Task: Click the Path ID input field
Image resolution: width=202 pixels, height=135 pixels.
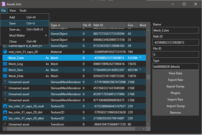Action: (175, 42)
